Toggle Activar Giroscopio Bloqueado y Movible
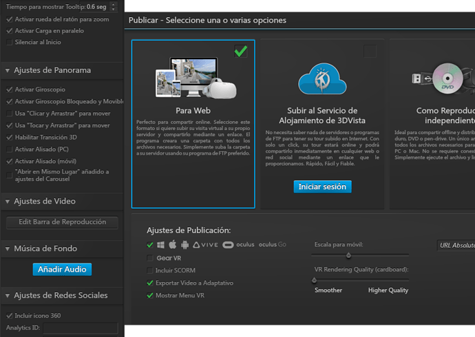The image size is (475, 337). coord(10,102)
